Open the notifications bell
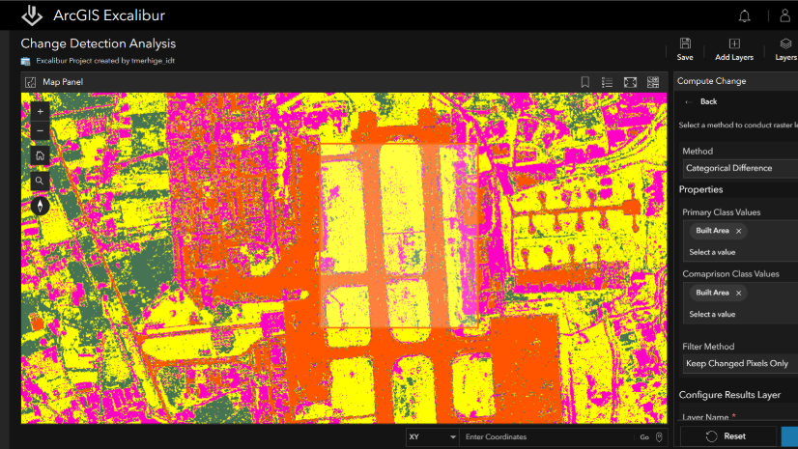 pyautogui.click(x=744, y=16)
